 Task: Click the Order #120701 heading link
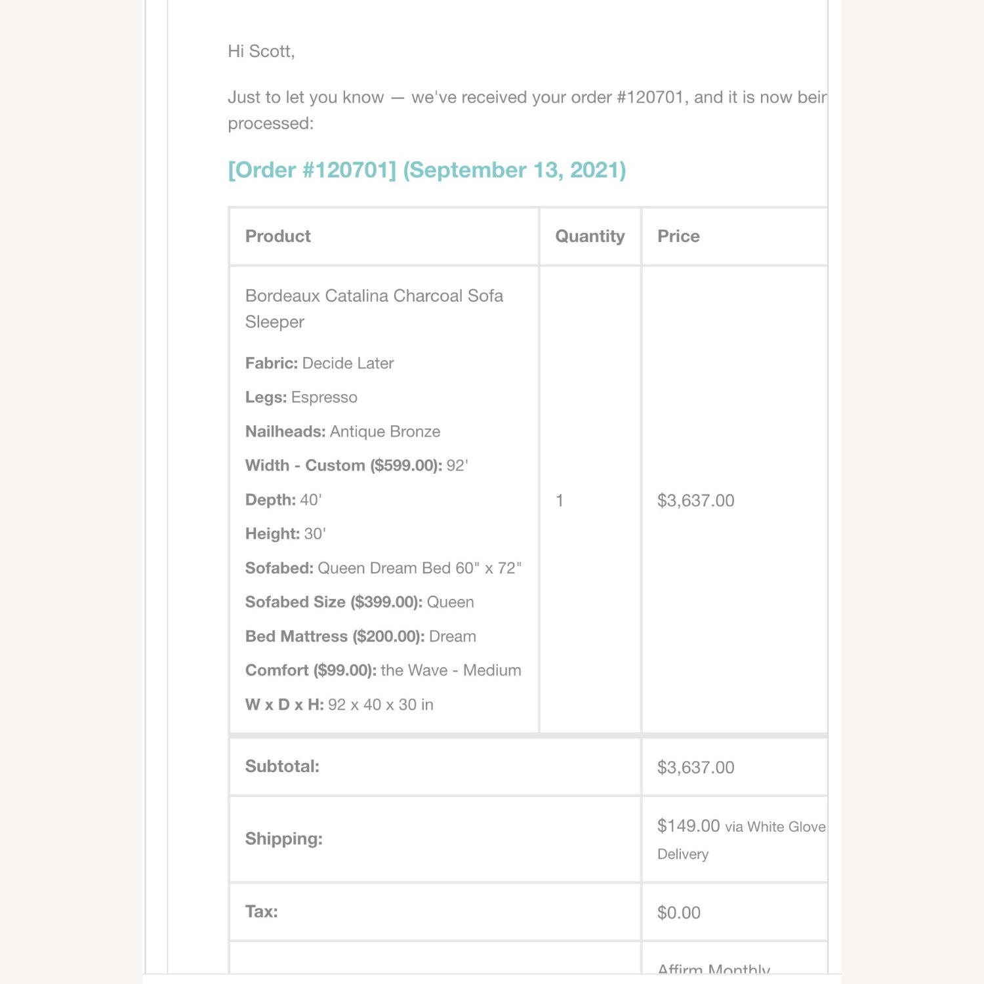point(426,170)
